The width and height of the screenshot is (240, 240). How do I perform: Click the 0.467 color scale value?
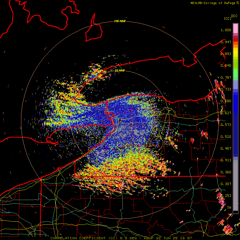coord(226,148)
